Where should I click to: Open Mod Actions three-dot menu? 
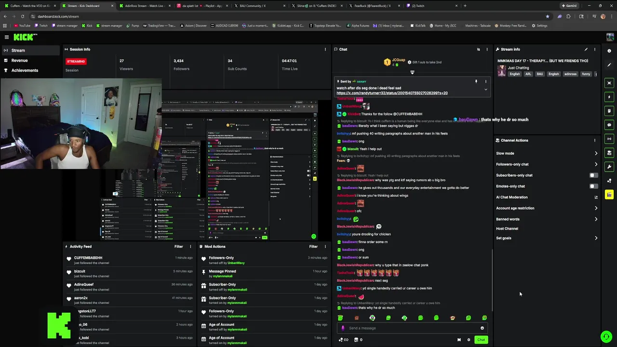click(325, 247)
